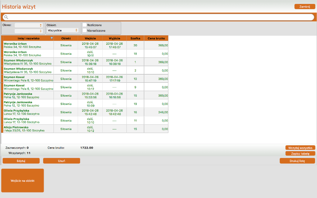Click the magnifier icon in search bar

coord(6,17)
